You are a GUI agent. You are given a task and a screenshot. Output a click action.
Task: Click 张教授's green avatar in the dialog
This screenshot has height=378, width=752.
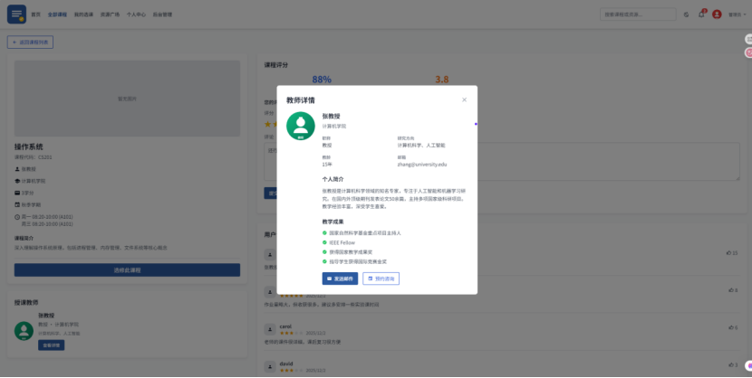(301, 126)
